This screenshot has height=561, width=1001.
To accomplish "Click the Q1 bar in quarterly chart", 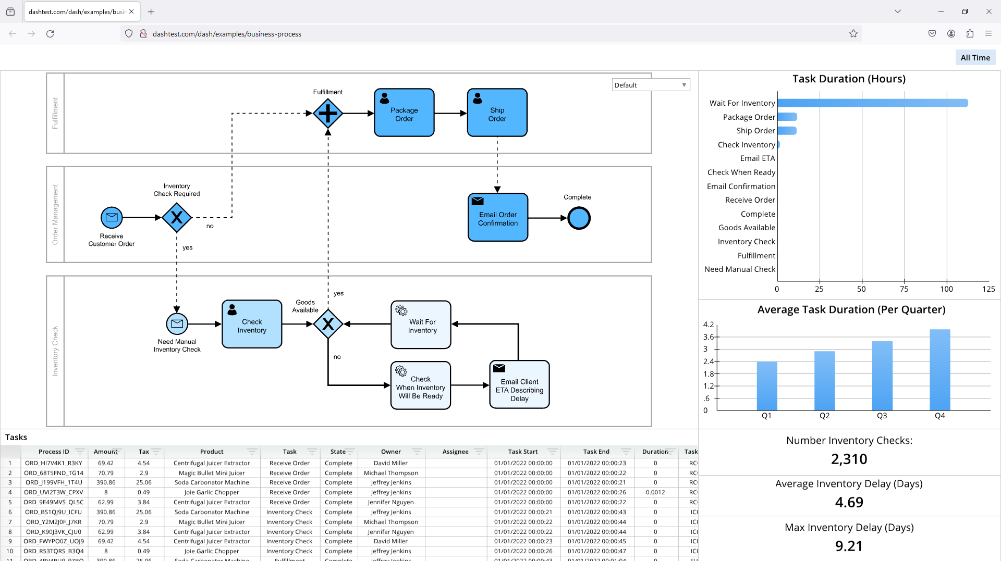I will (767, 386).
